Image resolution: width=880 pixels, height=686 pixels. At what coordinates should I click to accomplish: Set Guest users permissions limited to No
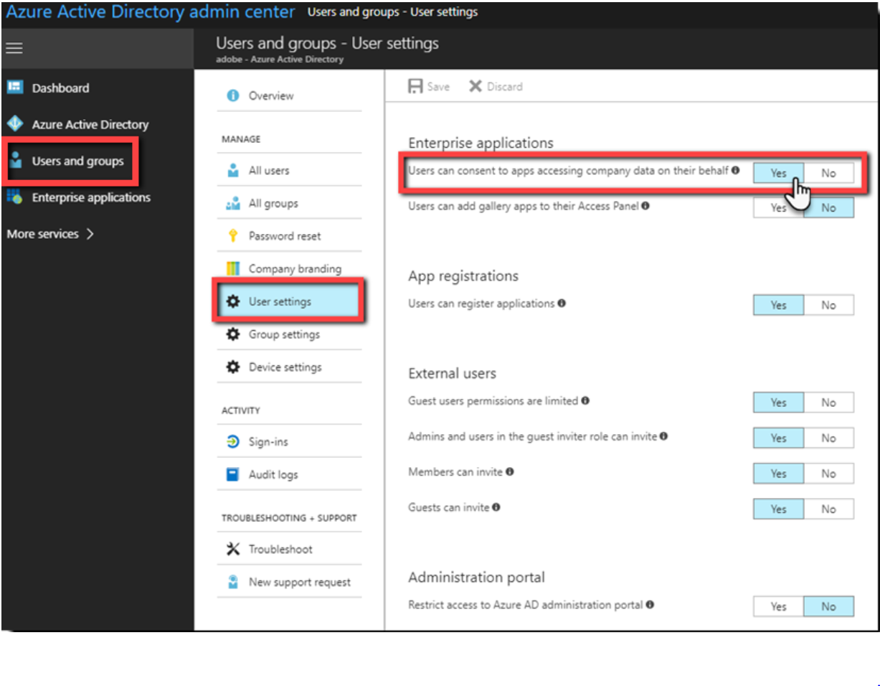click(829, 403)
